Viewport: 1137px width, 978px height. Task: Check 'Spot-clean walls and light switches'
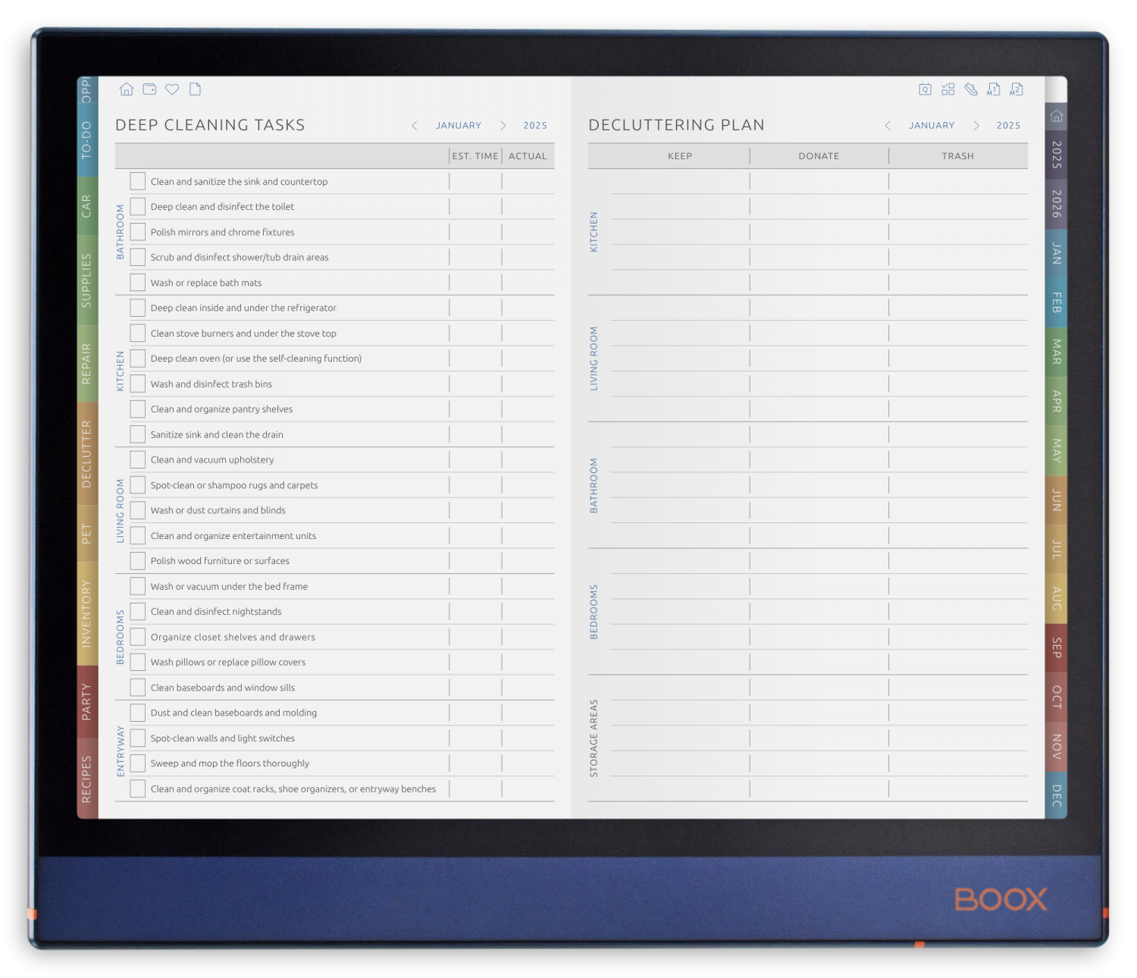[x=137, y=738]
